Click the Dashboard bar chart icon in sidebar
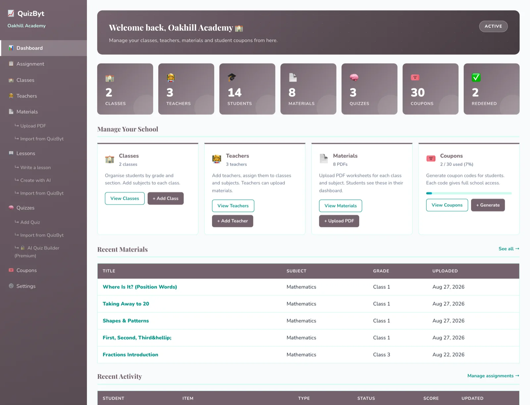 pyautogui.click(x=11, y=48)
